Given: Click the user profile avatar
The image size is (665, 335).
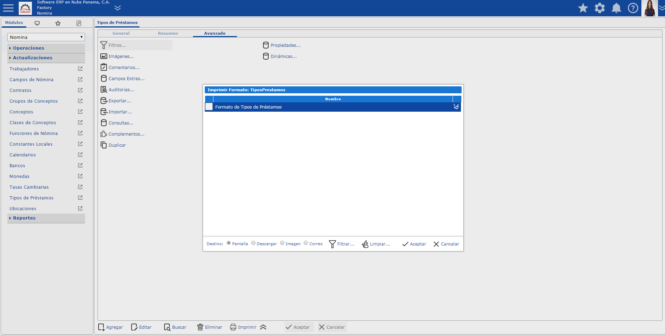Looking at the screenshot, I should pos(650,8).
